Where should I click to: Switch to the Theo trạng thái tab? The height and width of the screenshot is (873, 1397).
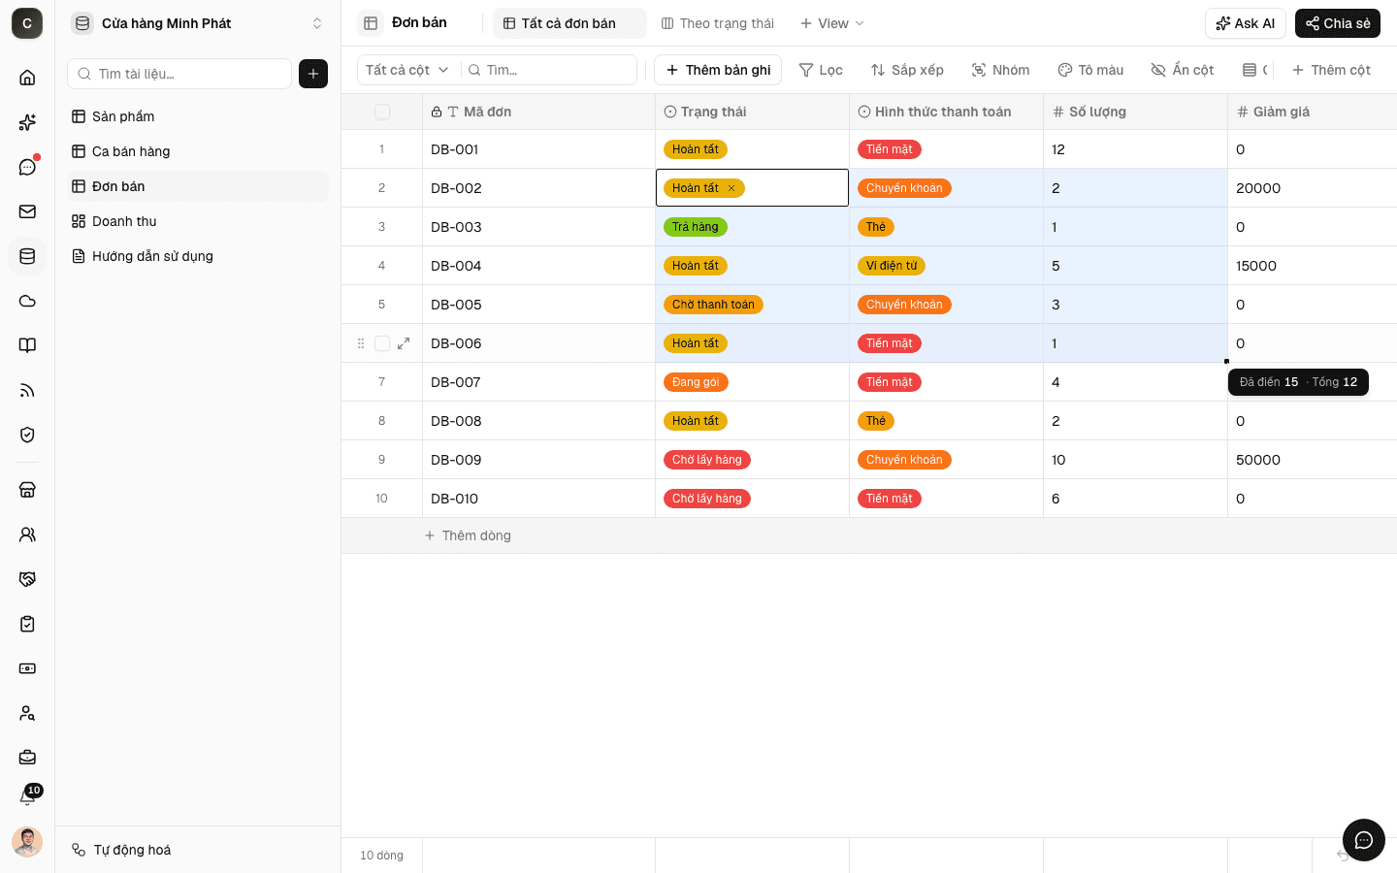[x=718, y=23]
